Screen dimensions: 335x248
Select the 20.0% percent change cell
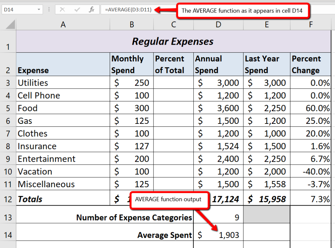tap(311, 133)
